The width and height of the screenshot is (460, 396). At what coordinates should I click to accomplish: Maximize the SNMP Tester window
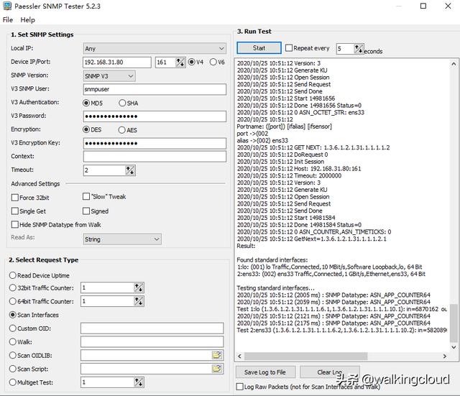(x=423, y=6)
